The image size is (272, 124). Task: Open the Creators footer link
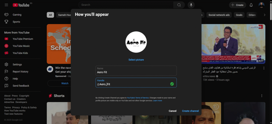(21, 99)
